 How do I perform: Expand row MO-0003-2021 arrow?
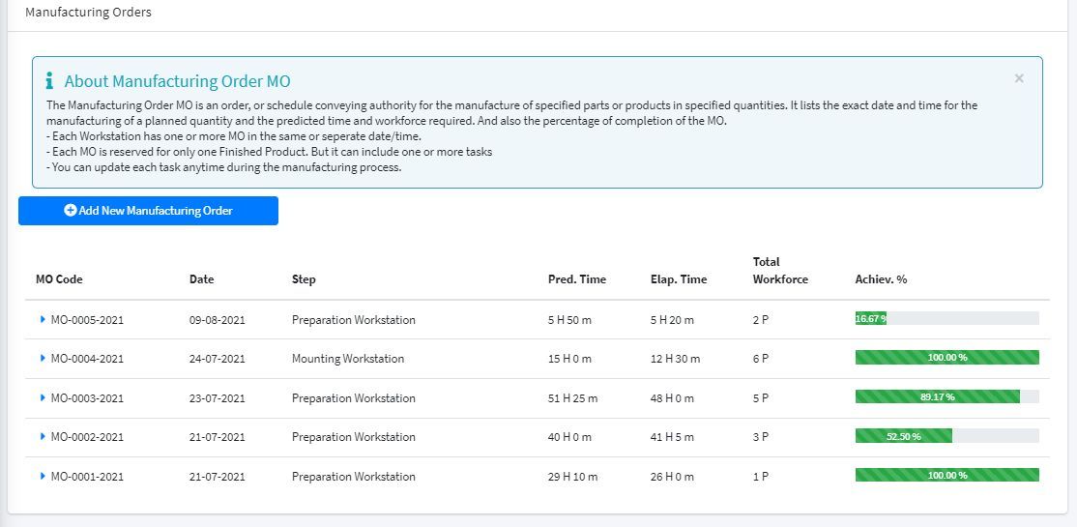click(43, 397)
